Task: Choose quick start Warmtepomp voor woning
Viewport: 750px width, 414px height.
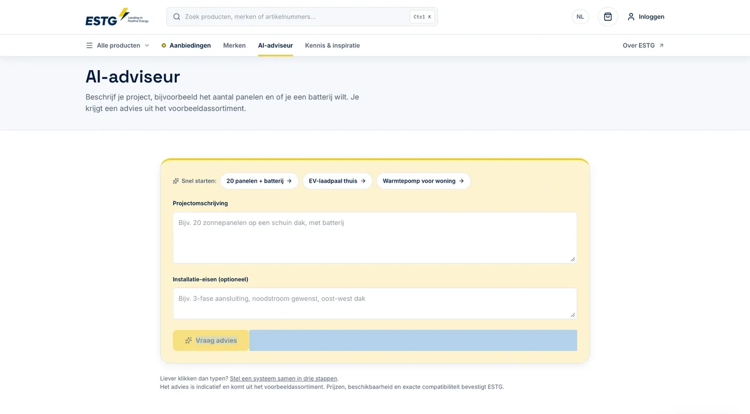Action: [423, 181]
